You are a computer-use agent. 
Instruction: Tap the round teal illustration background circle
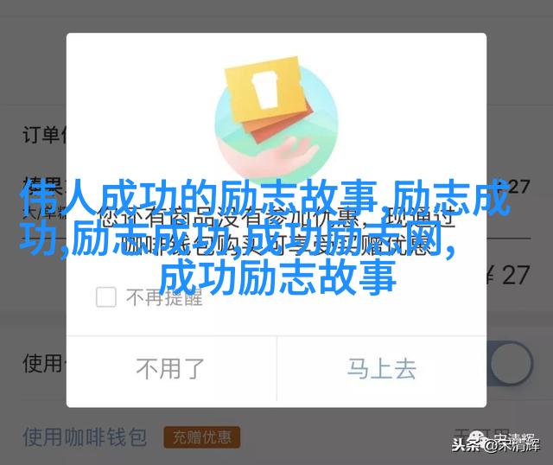click(x=276, y=124)
